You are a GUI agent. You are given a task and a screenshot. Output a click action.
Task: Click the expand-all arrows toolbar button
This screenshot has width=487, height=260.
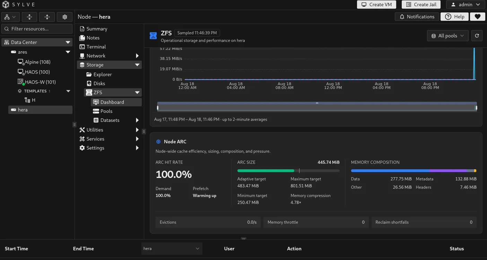click(x=29, y=17)
